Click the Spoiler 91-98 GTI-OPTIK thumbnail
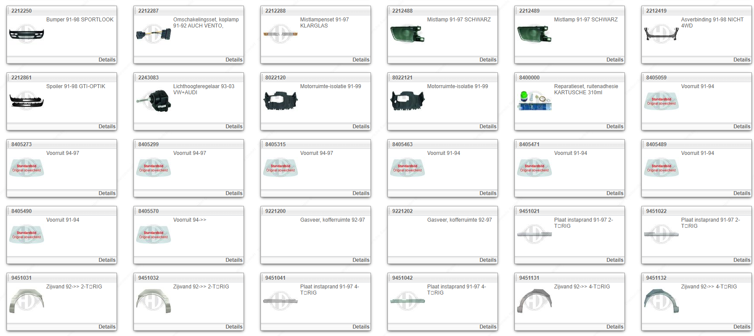The image size is (754, 336). pos(27,101)
